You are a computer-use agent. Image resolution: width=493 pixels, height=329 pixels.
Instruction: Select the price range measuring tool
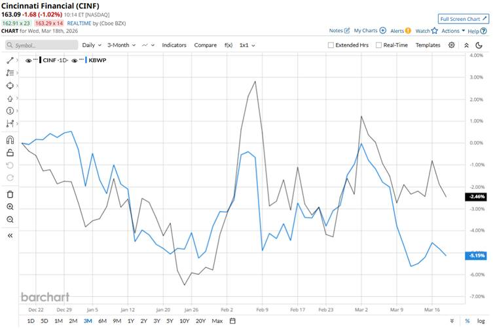[10, 123]
